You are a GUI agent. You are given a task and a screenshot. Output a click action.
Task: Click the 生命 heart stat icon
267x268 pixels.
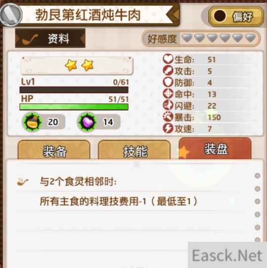[x=168, y=59]
